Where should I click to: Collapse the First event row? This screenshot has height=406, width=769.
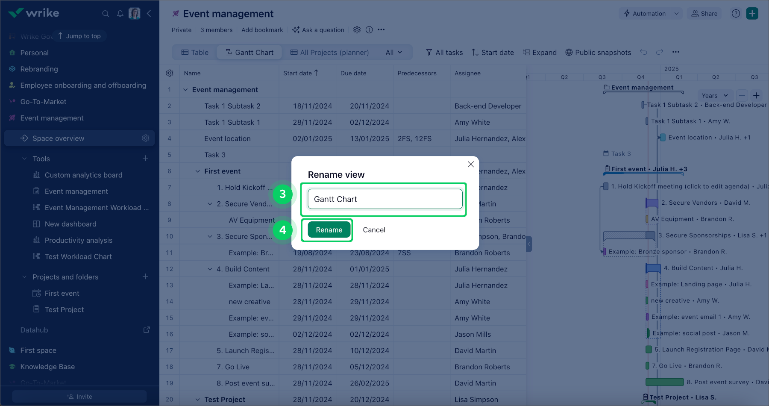click(x=197, y=171)
